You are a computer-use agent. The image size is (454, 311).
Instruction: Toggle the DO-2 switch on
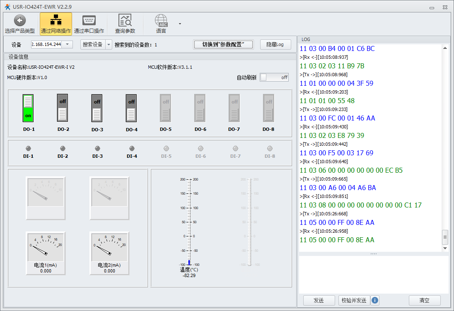pyautogui.click(x=63, y=108)
